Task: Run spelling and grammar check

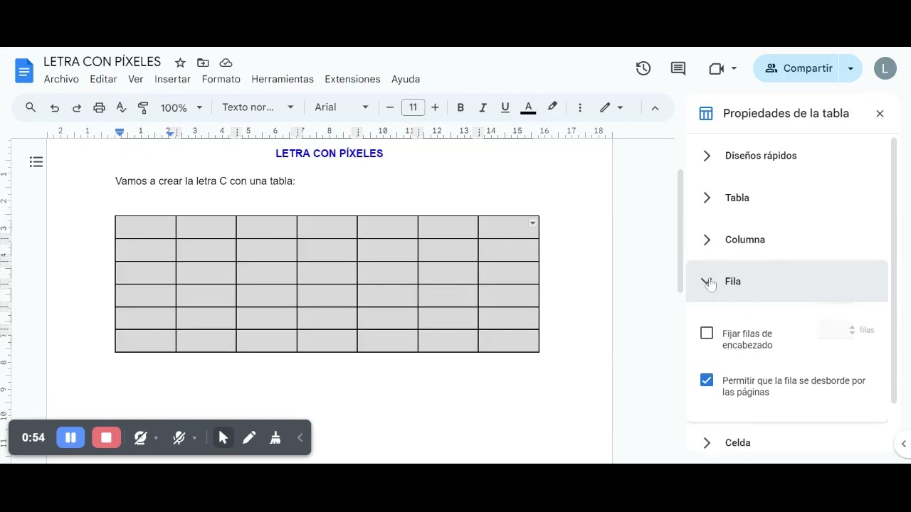Action: click(x=121, y=107)
